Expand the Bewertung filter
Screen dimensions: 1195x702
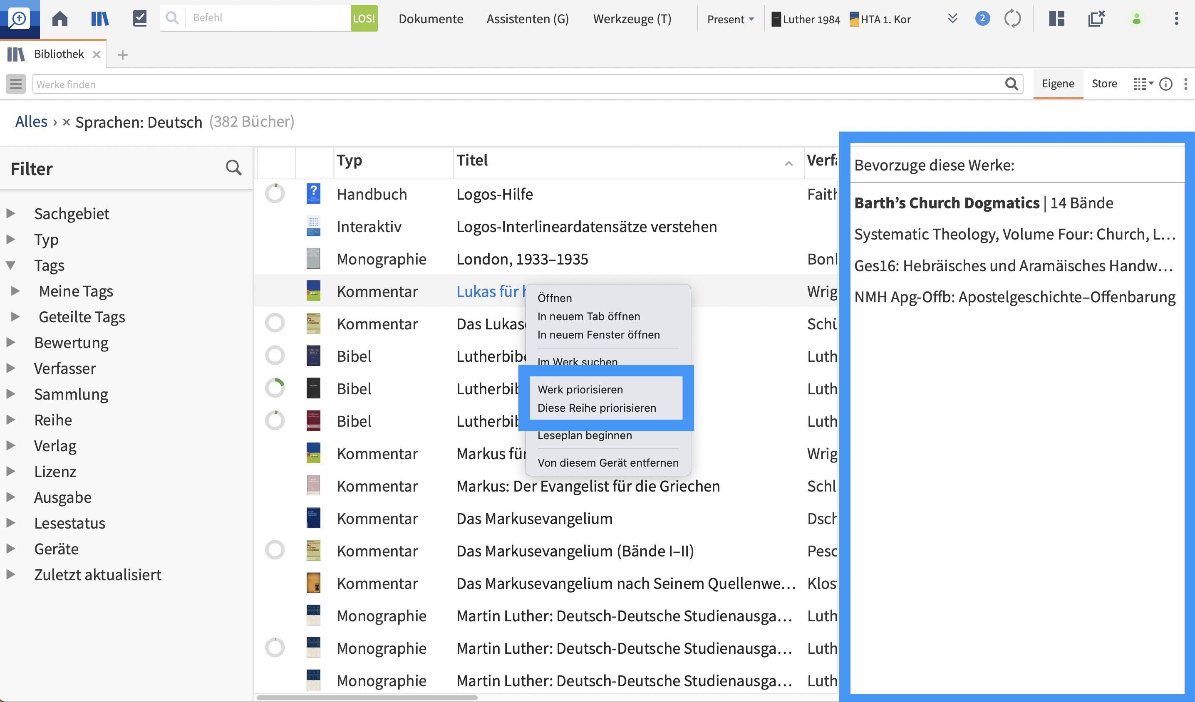pyautogui.click(x=11, y=342)
